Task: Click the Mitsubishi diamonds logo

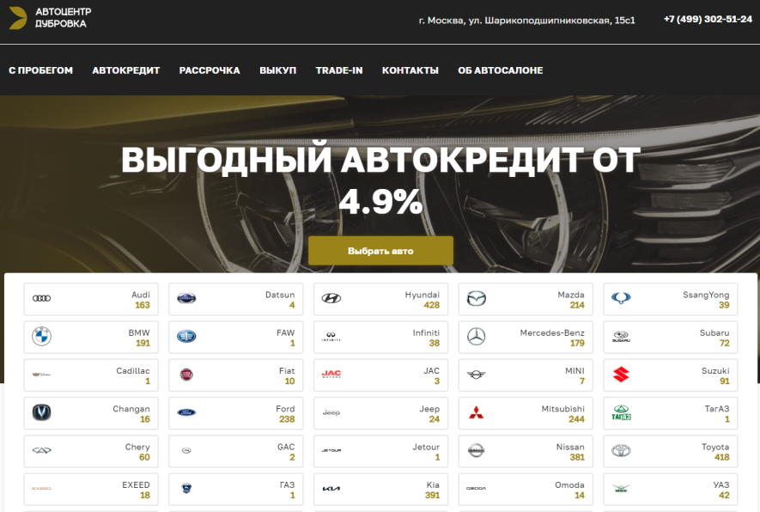Action: click(x=476, y=412)
